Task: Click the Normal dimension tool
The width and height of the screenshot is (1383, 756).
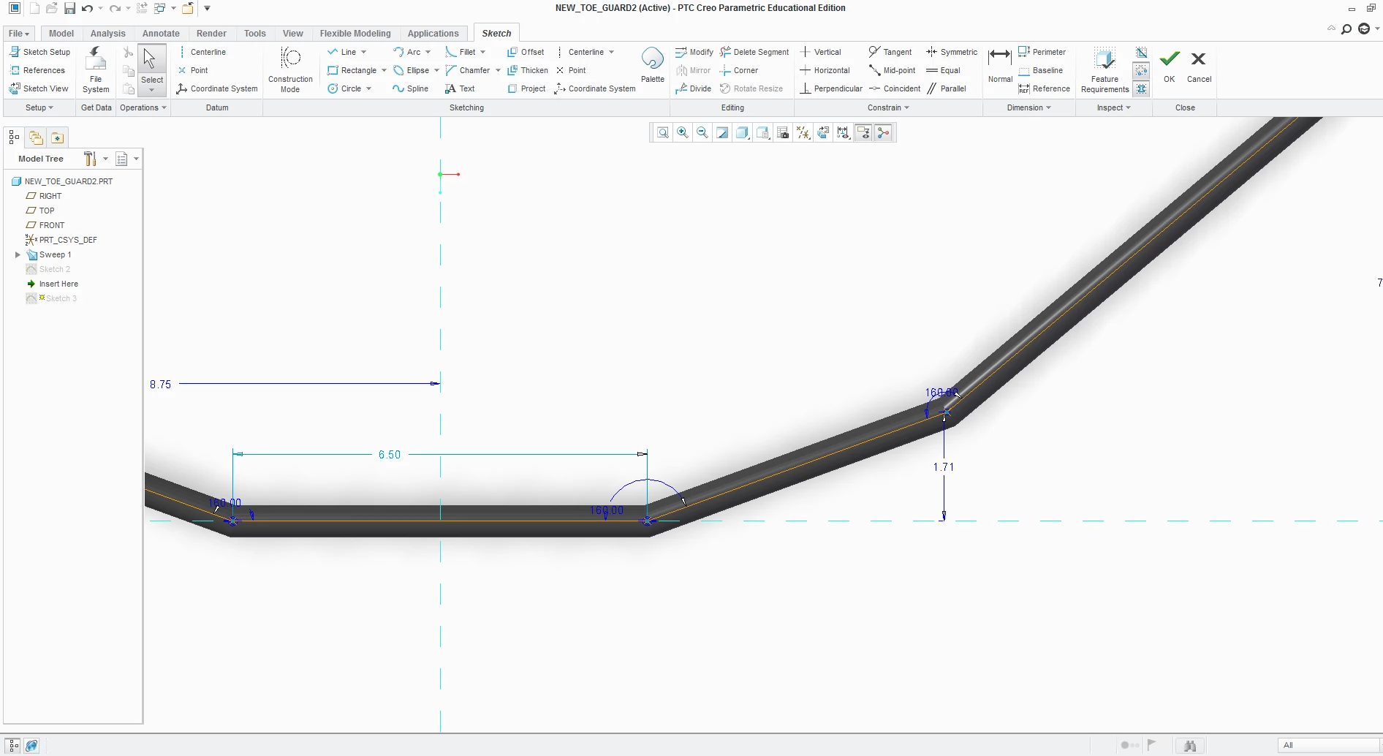Action: pos(999,66)
